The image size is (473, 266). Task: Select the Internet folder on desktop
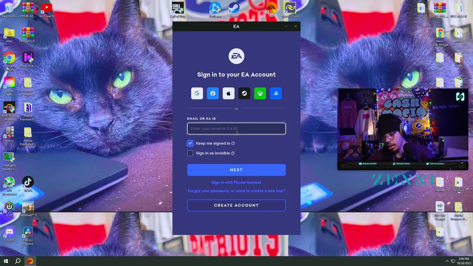pyautogui.click(x=440, y=184)
